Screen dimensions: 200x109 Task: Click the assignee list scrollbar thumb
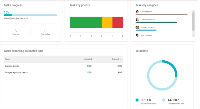point(193,21)
